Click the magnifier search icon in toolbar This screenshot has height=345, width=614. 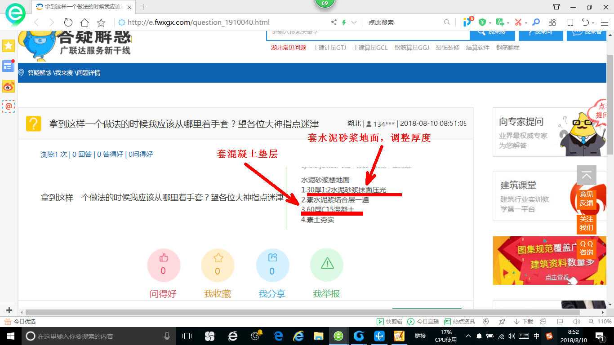pyautogui.click(x=447, y=22)
